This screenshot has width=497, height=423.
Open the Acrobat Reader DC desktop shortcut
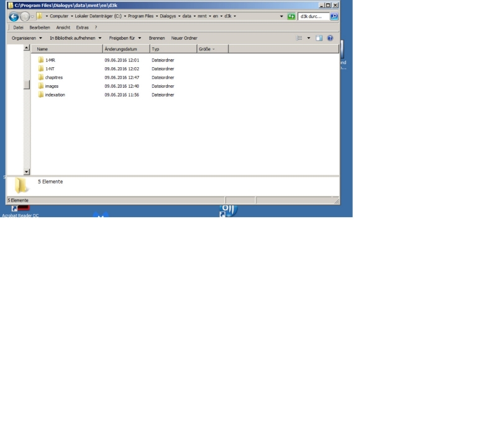20,210
